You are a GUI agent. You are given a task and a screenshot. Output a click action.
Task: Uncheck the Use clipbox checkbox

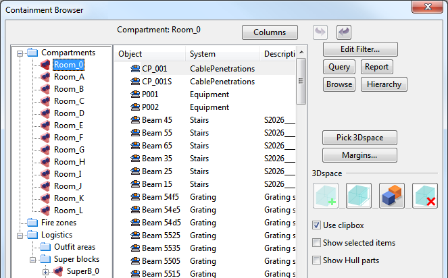coord(317,225)
